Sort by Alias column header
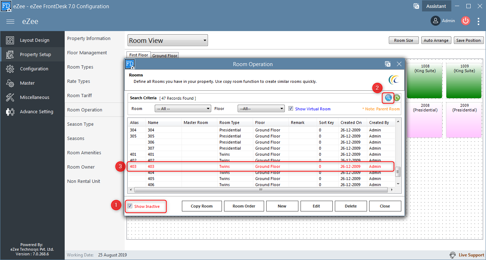486x260 pixels. pos(137,122)
